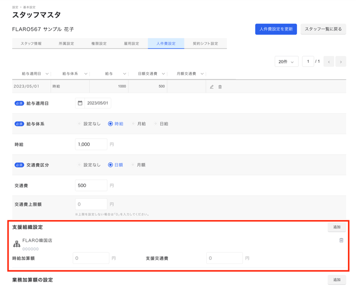Click the 時給 amount input field
The width and height of the screenshot is (356, 298).
pos(91,144)
